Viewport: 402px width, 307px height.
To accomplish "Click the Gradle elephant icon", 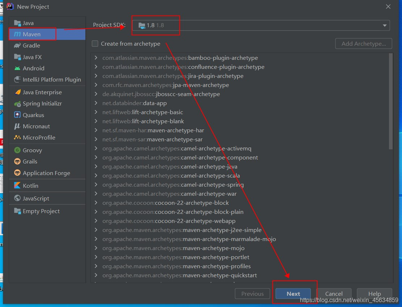I will 17,45.
